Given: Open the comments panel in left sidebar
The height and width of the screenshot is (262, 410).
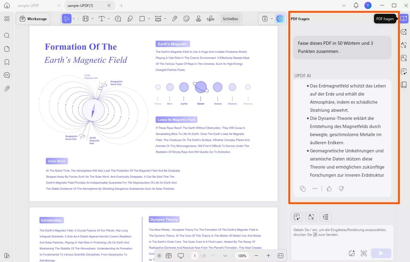Looking at the screenshot, I should tap(7, 75).
